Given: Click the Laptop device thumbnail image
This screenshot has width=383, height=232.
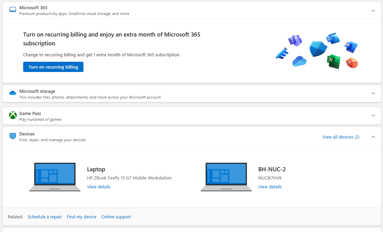Looking at the screenshot, I should pyautogui.click(x=55, y=177).
